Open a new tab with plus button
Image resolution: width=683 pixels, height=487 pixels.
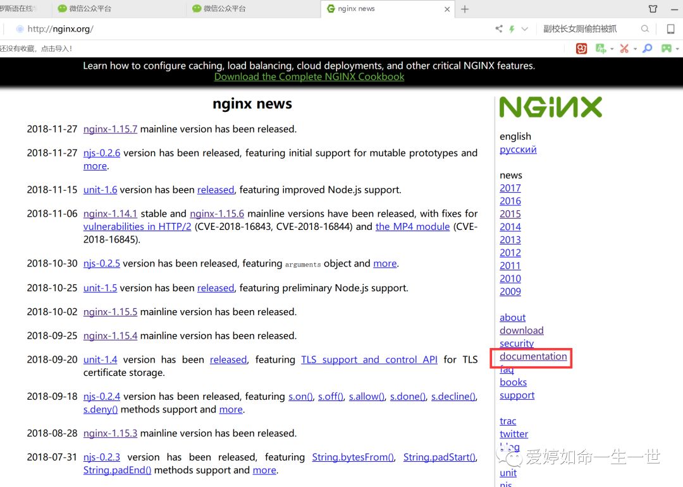[x=465, y=9]
